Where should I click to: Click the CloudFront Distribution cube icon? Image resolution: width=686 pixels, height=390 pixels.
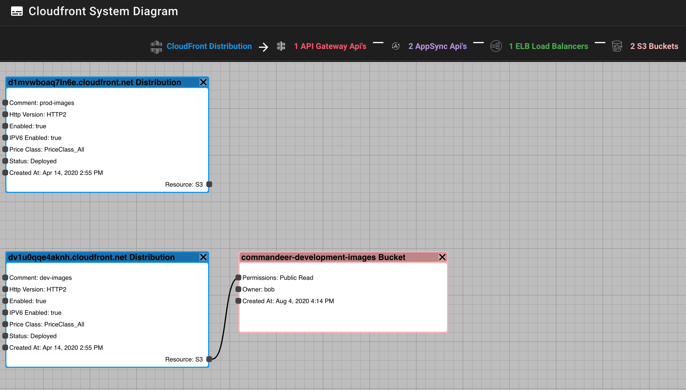tap(156, 47)
